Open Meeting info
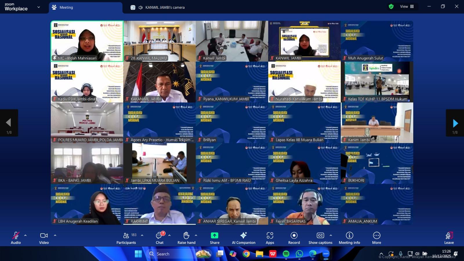The height and width of the screenshot is (261, 464). pos(349,238)
